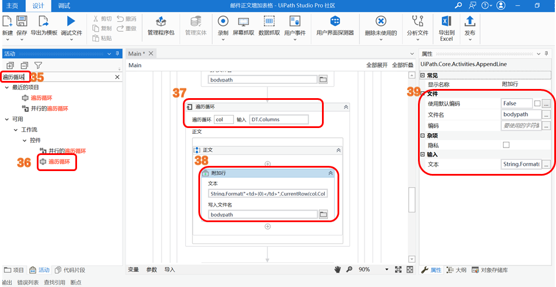Collapse 输入 property section
The height and width of the screenshot is (287, 556).
(x=423, y=154)
